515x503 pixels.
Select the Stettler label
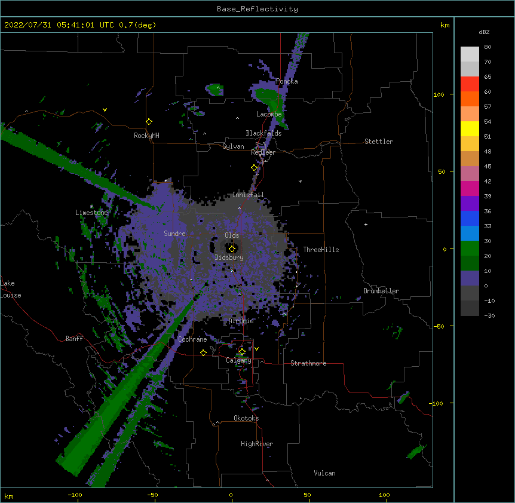[x=379, y=142]
